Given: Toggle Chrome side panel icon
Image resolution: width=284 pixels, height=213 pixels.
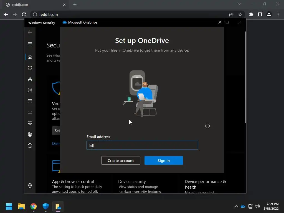Looking at the screenshot, I should click(x=260, y=14).
